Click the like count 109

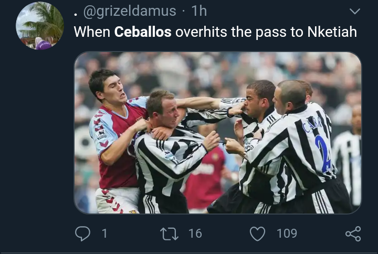[287, 233]
